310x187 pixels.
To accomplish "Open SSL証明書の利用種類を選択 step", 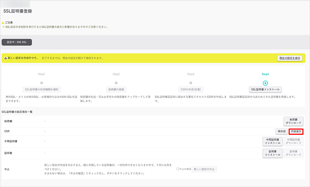I will pyautogui.click(x=42, y=89).
